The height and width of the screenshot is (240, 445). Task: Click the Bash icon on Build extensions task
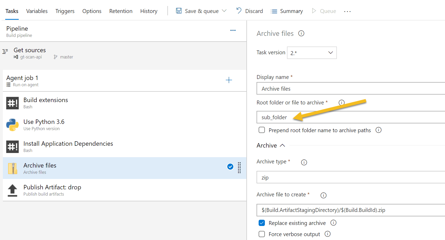point(12,103)
